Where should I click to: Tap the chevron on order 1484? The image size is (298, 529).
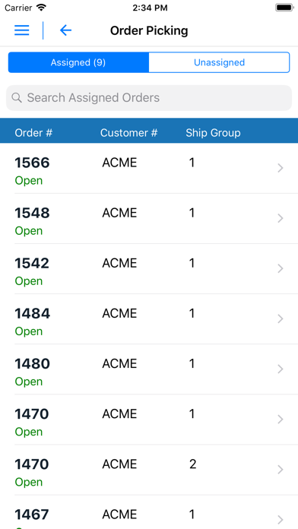click(280, 318)
